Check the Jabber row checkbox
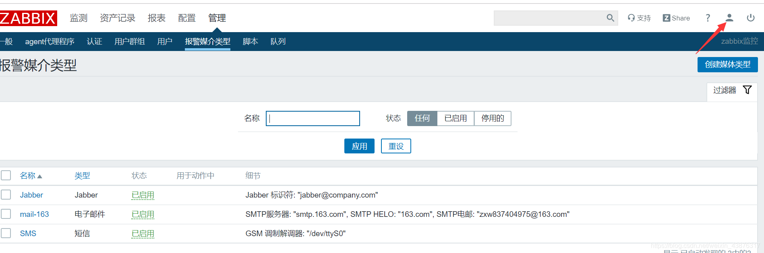The height and width of the screenshot is (253, 764). pos(6,195)
